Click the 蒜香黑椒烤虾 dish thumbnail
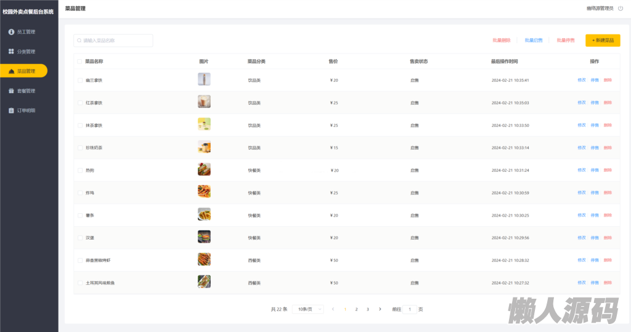Image resolution: width=631 pixels, height=332 pixels. click(204, 259)
